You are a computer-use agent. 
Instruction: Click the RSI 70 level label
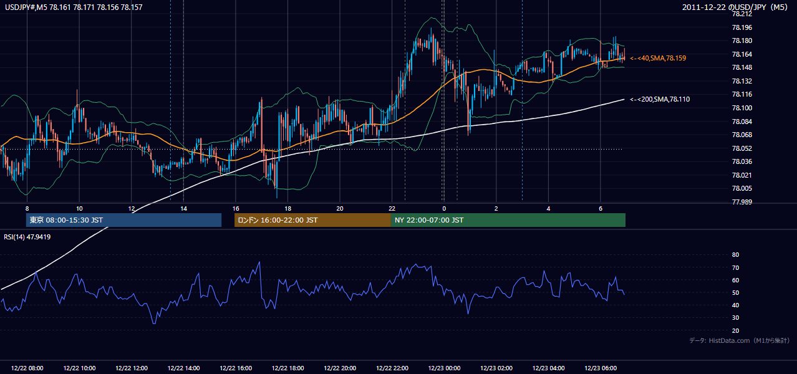coord(736,267)
